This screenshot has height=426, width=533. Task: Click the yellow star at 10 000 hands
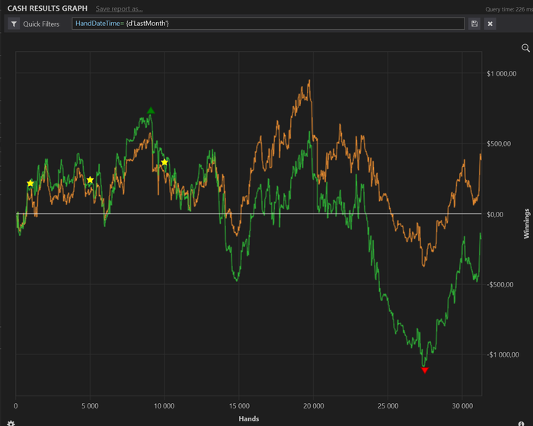click(x=164, y=162)
